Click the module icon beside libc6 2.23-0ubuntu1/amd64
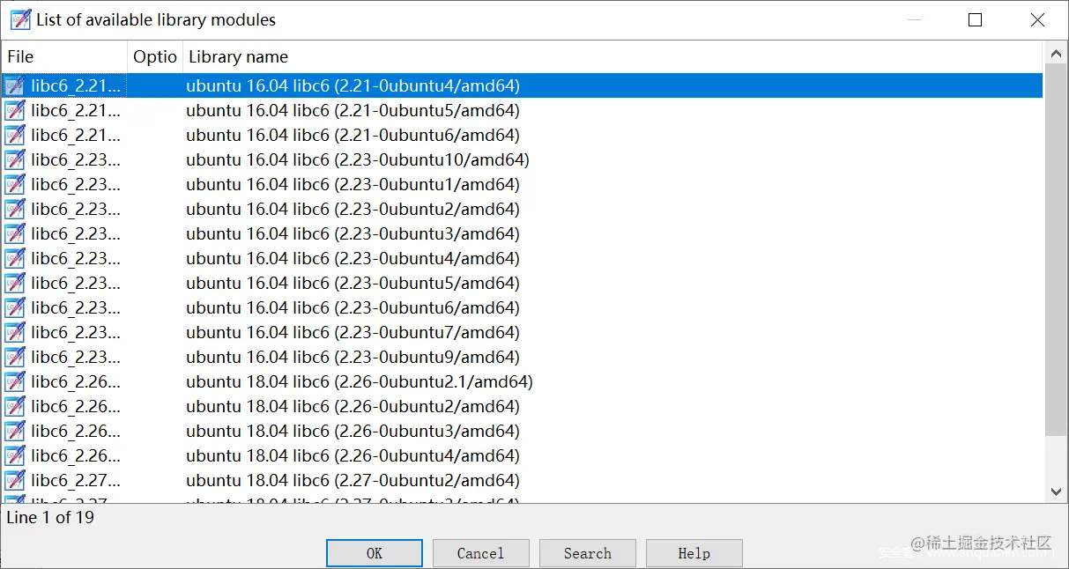Image resolution: width=1069 pixels, height=569 pixels. 14,185
